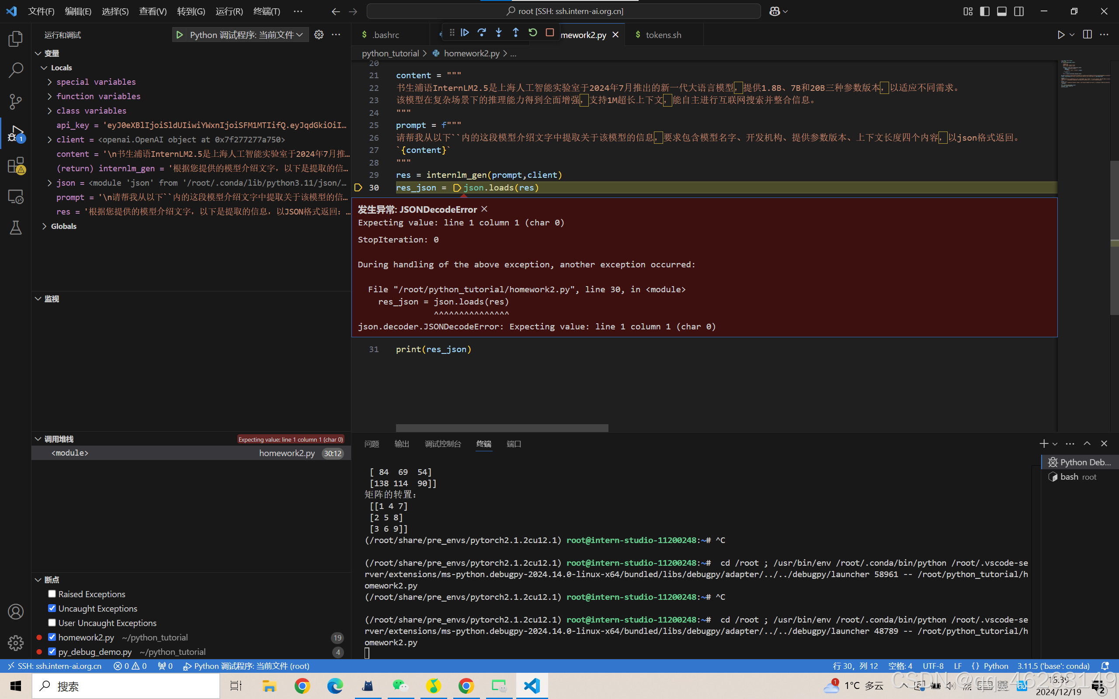1119x699 pixels.
Task: Open launch.json via the gear icon
Action: pos(319,35)
